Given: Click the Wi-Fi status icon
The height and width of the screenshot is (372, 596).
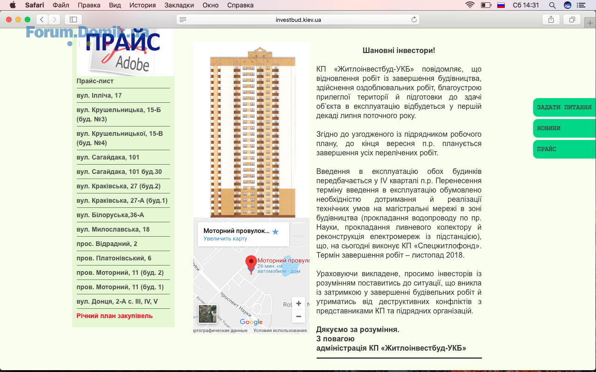Looking at the screenshot, I should (x=470, y=5).
